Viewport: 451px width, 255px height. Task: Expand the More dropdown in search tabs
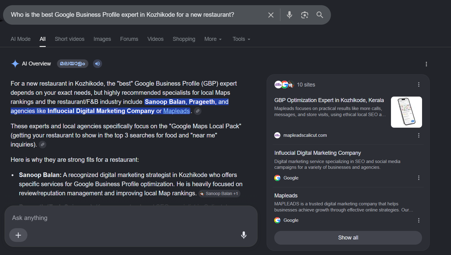pyautogui.click(x=213, y=39)
